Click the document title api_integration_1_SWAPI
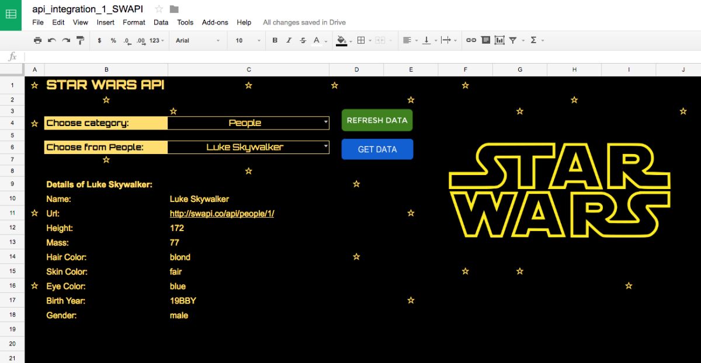 tap(88, 9)
